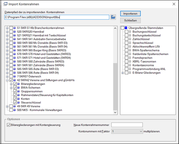Image resolution: width=179 pixels, height=144 pixels.
Task: Click the database icon beside Kontentaxonomie
Action: tap(130, 65)
